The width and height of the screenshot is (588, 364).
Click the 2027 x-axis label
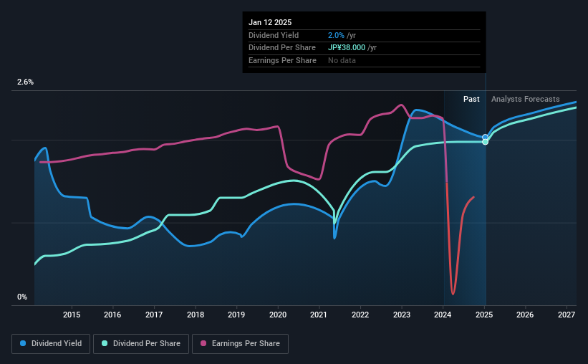[567, 315]
